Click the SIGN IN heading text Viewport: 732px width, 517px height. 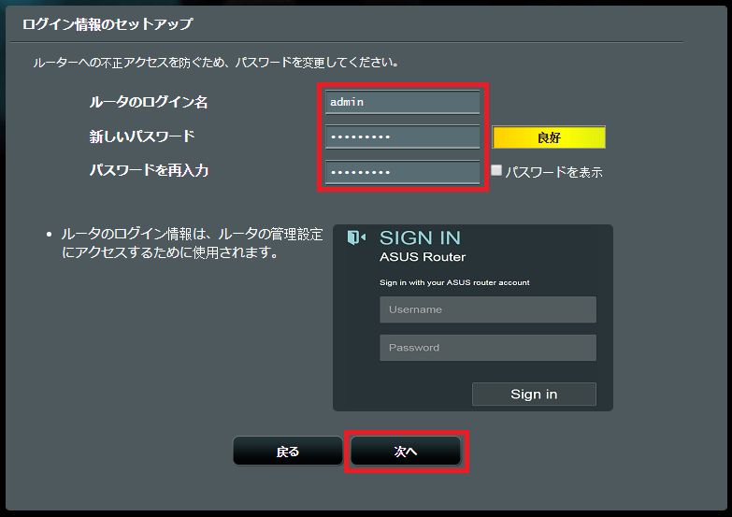pos(420,237)
